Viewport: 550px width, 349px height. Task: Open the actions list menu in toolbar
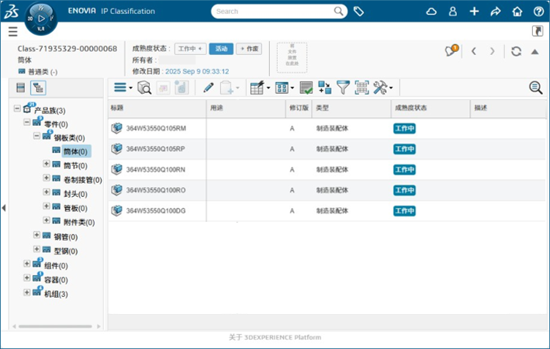pyautogui.click(x=120, y=88)
